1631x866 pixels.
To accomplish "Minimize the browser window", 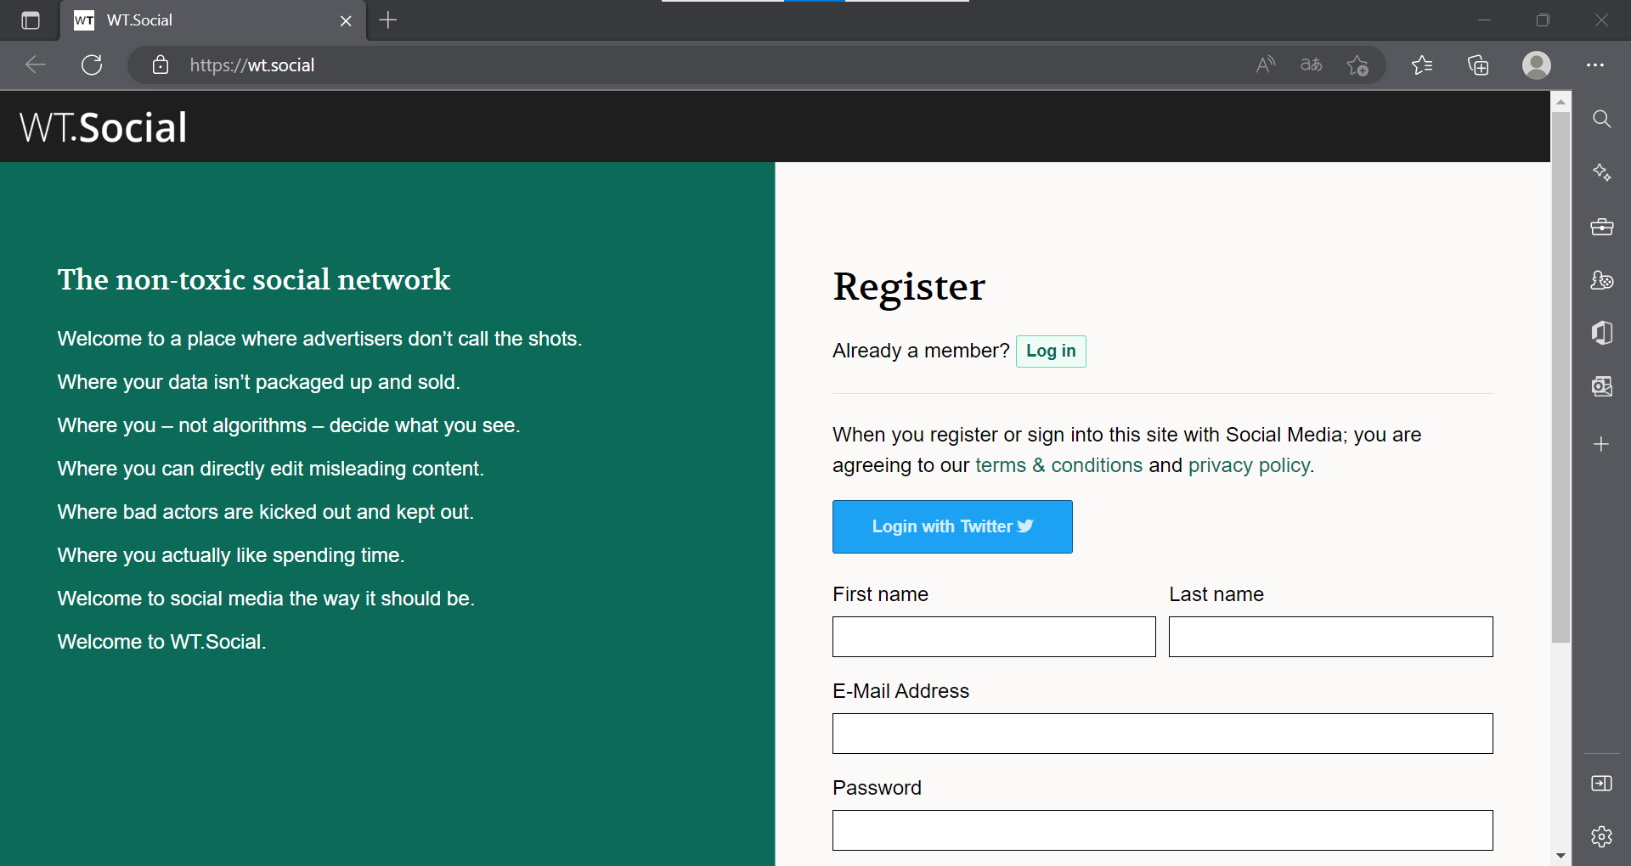I will [1484, 20].
